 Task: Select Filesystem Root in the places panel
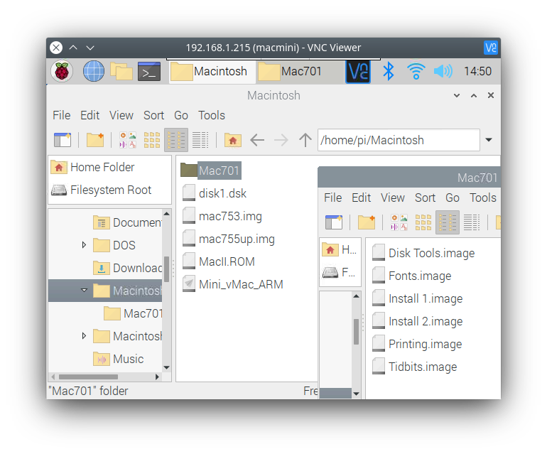pos(110,190)
